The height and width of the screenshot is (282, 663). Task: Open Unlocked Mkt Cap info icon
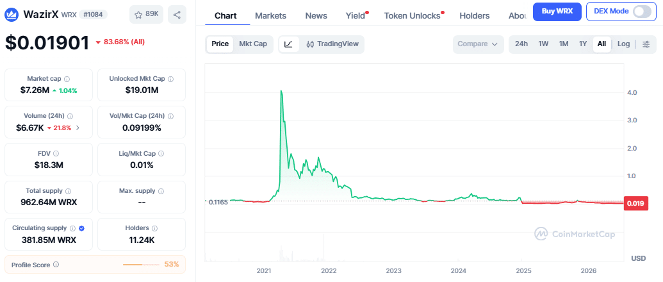tap(170, 79)
